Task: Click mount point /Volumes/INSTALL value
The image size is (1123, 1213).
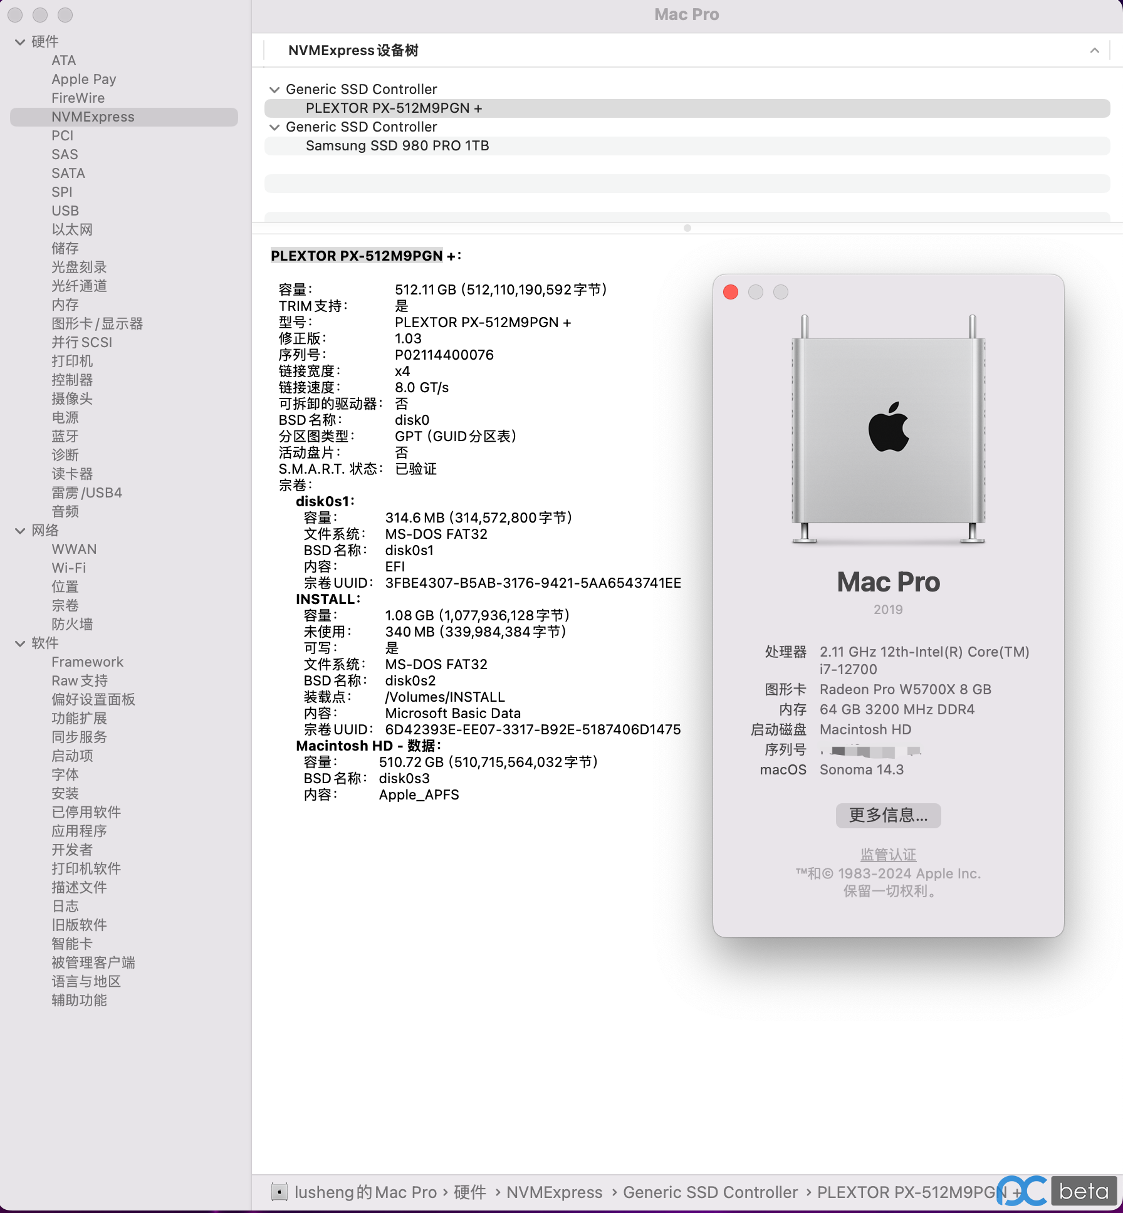Action: click(x=445, y=697)
